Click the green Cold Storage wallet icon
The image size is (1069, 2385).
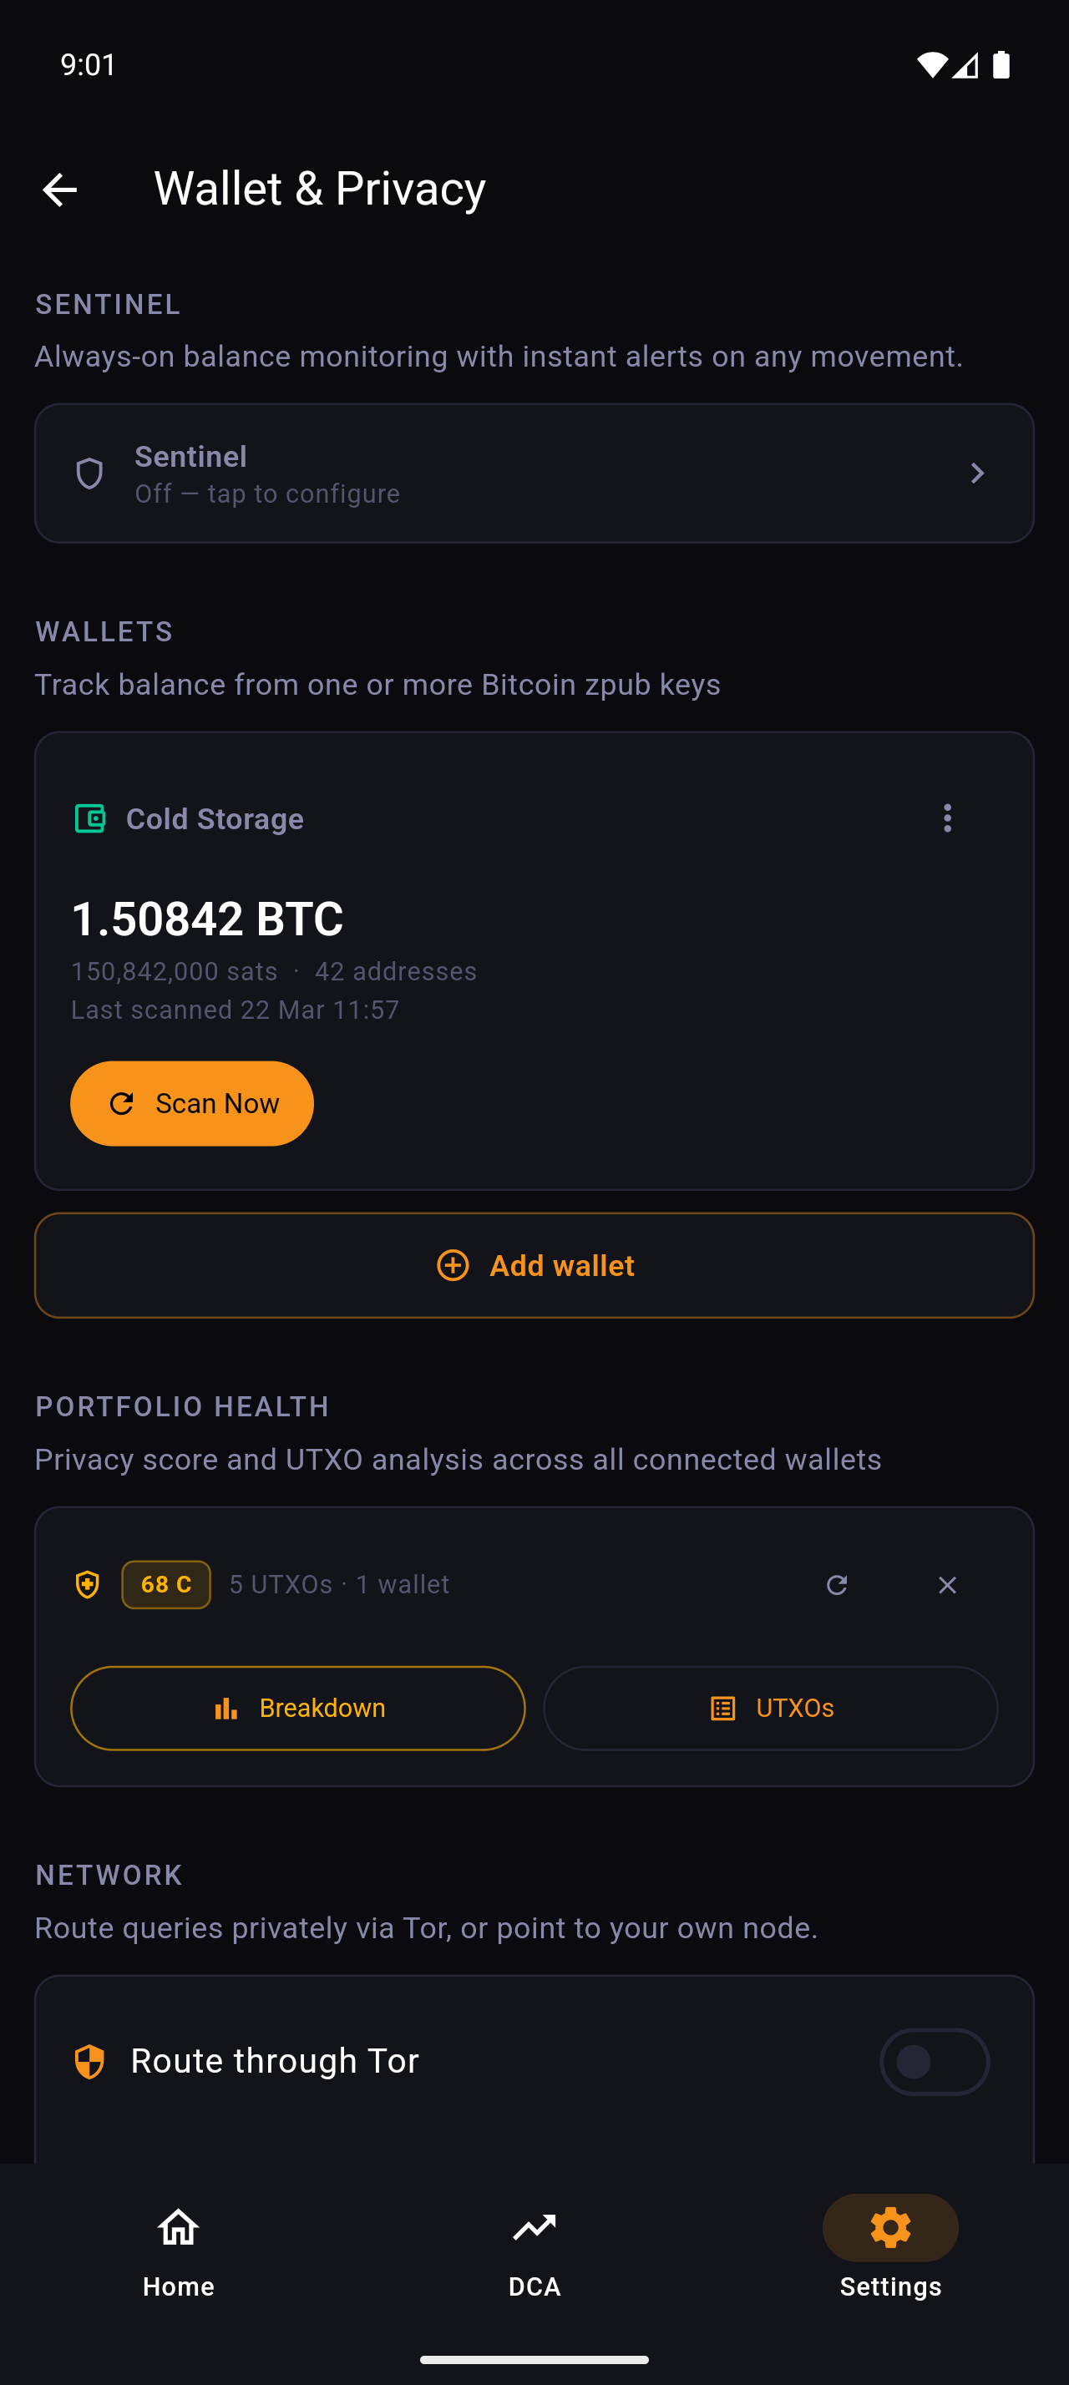click(x=89, y=818)
